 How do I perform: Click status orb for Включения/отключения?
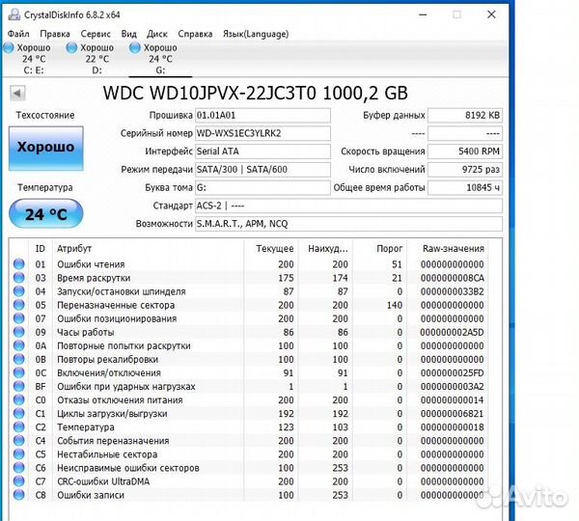point(19,372)
